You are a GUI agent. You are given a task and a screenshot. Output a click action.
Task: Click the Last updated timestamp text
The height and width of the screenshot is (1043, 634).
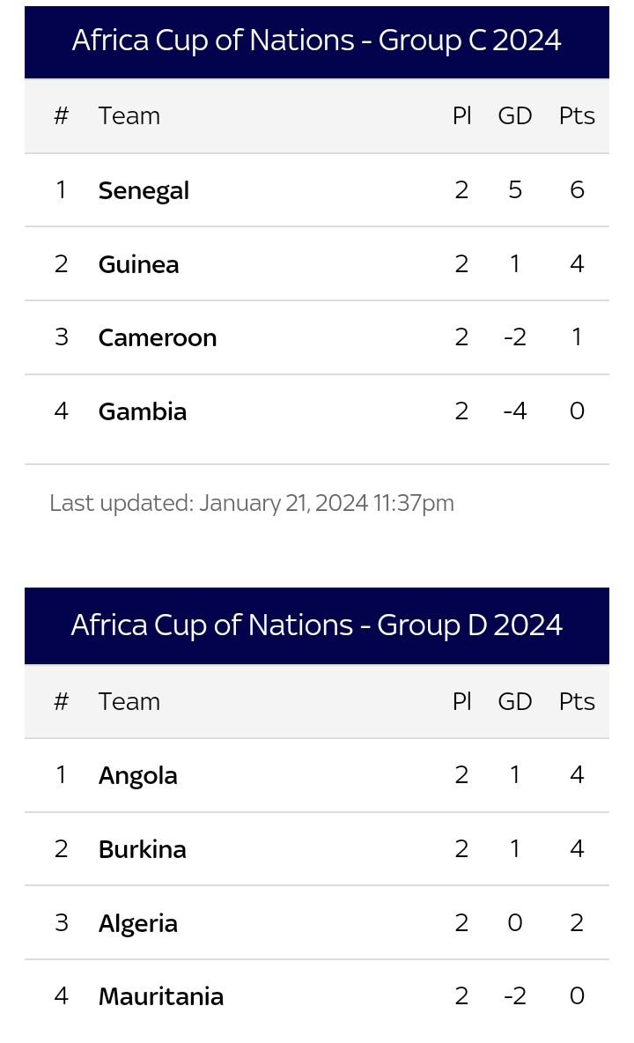tap(252, 504)
